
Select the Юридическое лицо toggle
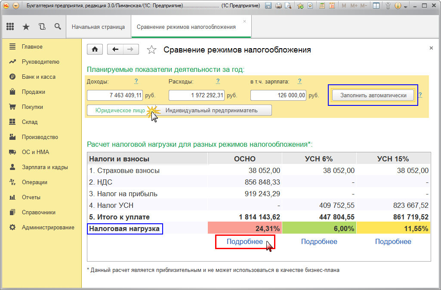coord(120,110)
